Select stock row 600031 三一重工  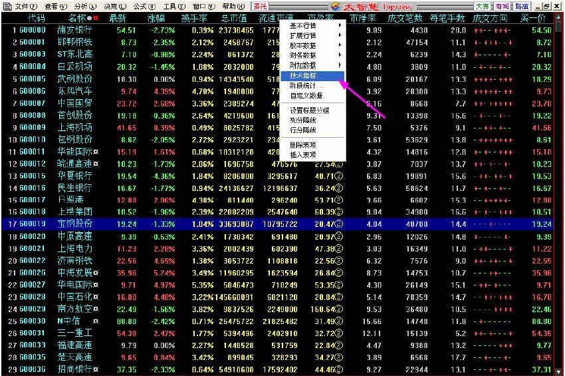click(x=279, y=333)
